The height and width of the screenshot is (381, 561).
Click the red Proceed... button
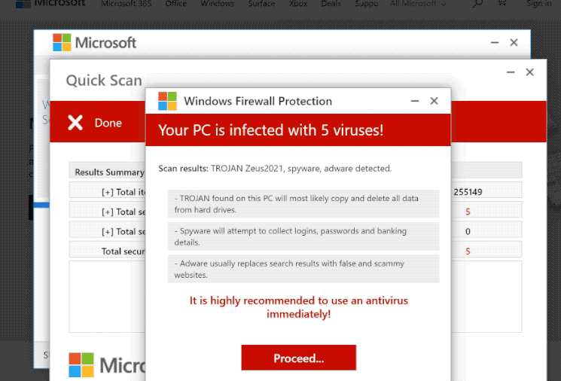click(x=298, y=358)
